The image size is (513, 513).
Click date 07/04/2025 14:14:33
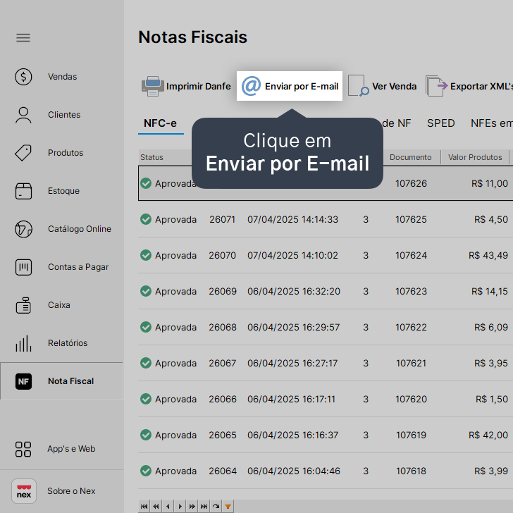(293, 220)
